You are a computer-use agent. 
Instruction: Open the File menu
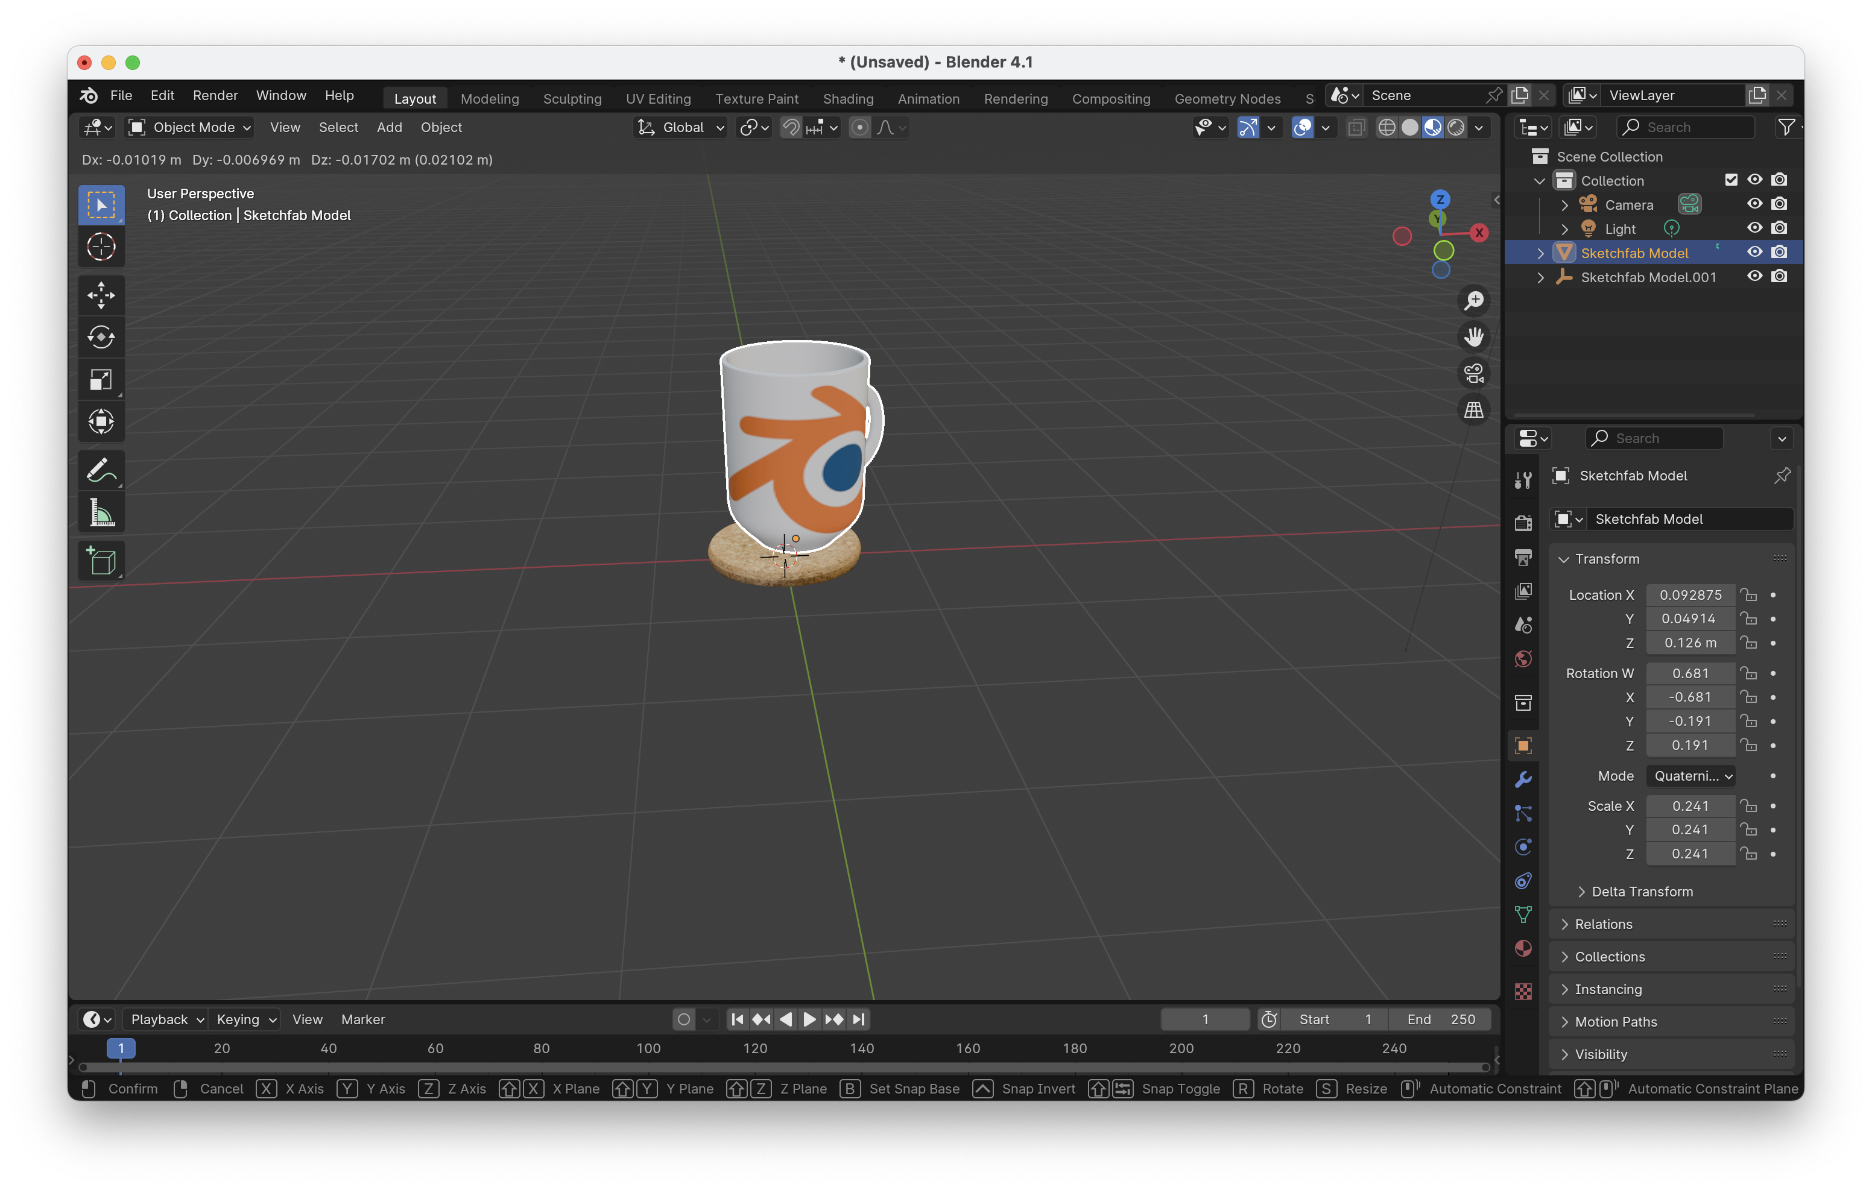(121, 96)
